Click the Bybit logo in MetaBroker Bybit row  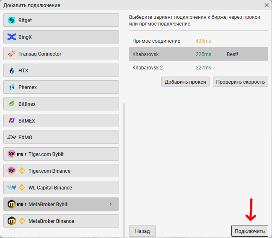point(22,205)
